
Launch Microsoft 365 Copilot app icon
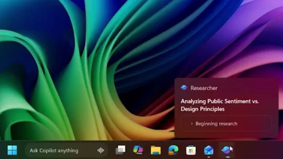[138, 150]
